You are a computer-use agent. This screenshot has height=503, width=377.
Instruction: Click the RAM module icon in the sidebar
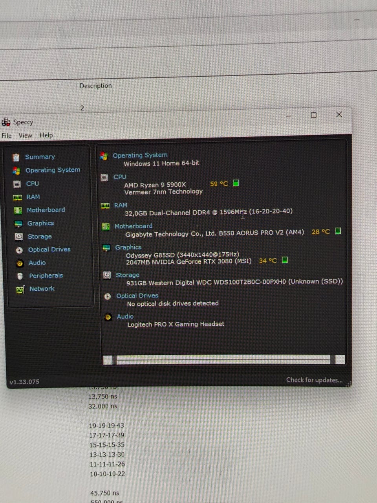[x=17, y=197]
